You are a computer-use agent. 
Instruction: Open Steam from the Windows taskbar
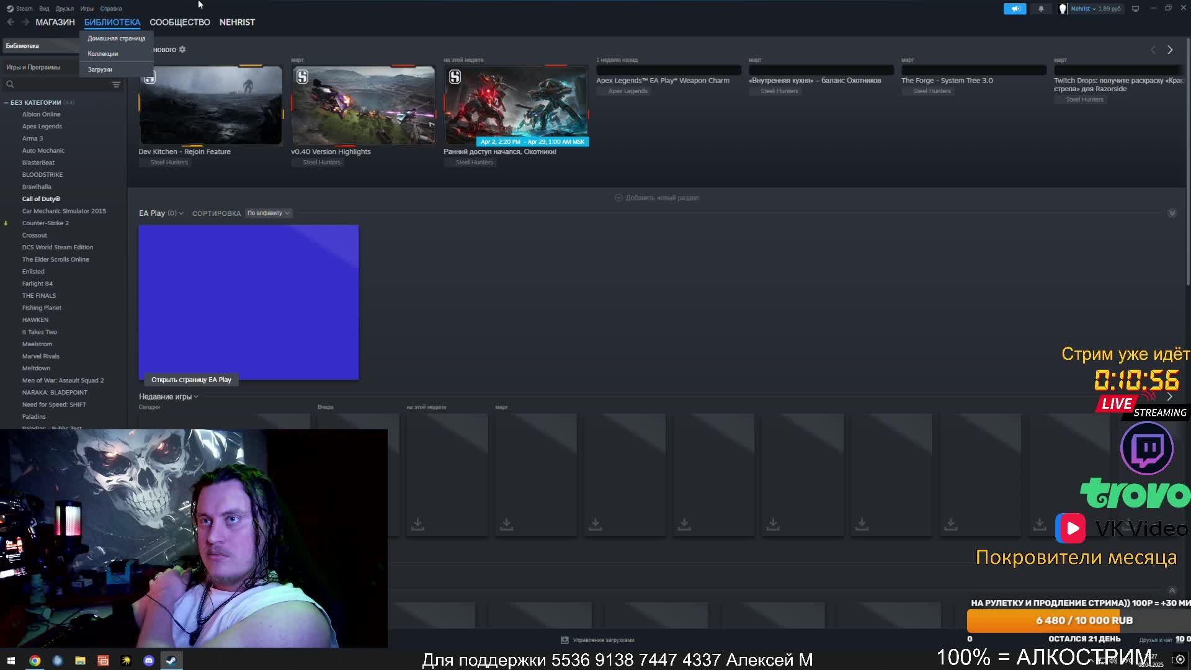point(171,661)
